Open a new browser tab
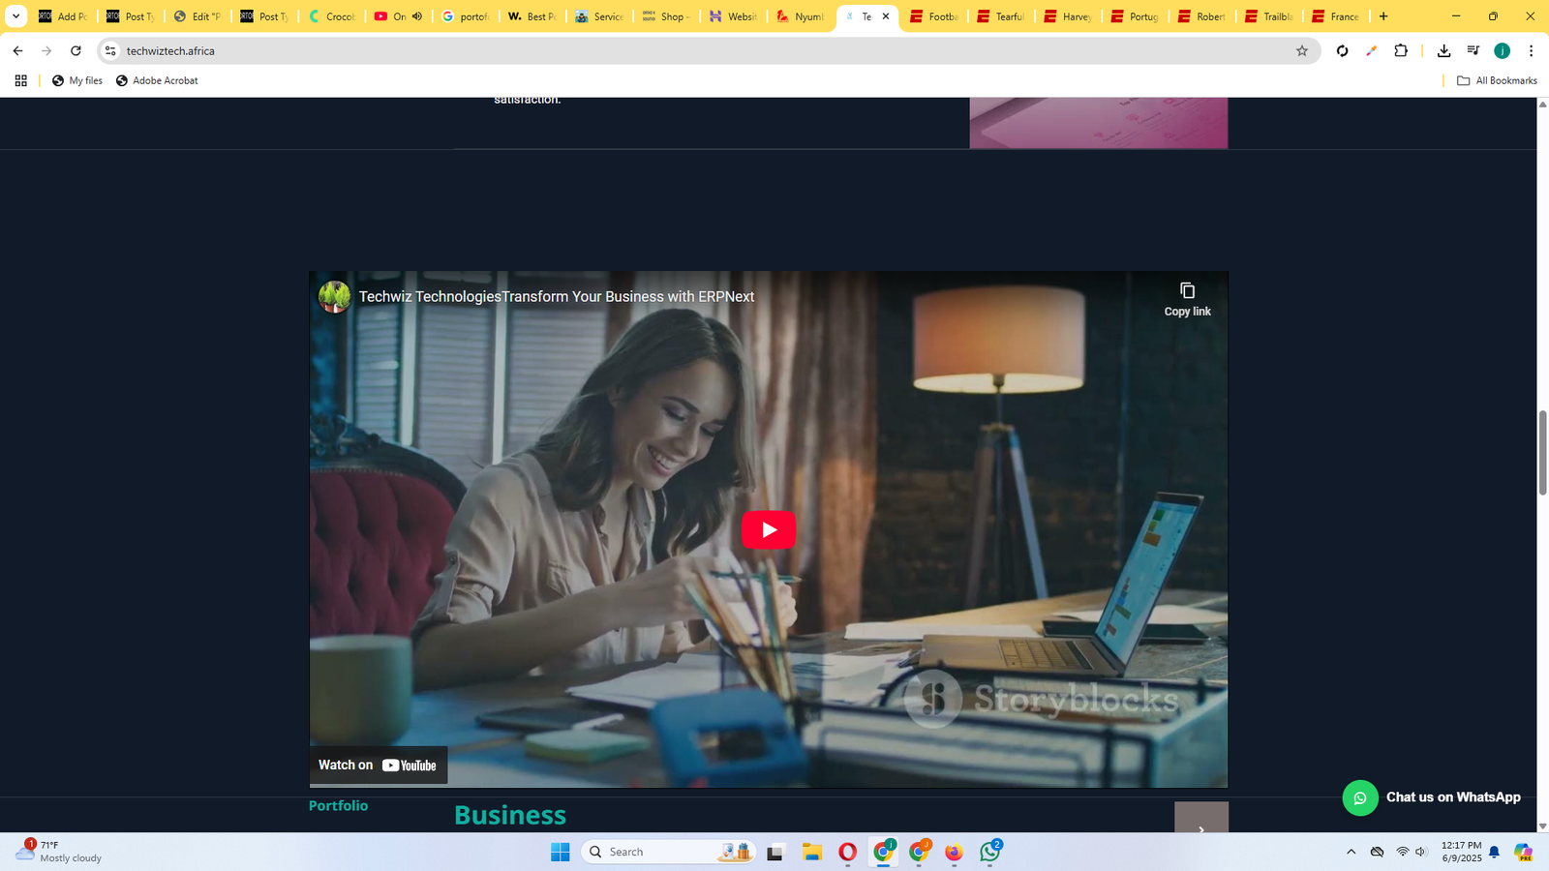This screenshot has height=871, width=1549. [x=1383, y=16]
